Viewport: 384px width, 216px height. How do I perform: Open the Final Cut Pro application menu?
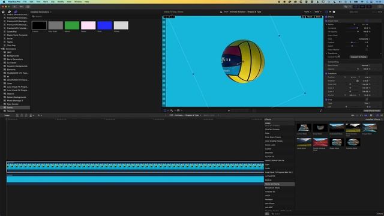click(x=14, y=2)
